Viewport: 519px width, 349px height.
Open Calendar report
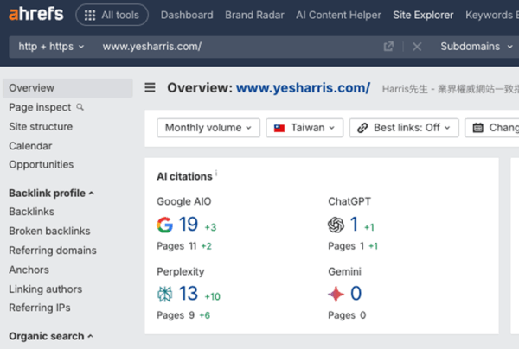(30, 146)
